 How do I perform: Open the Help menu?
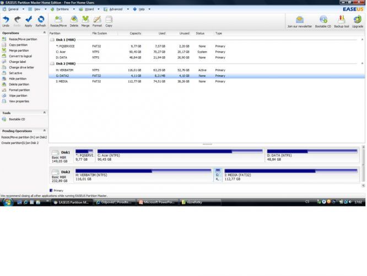(142, 9)
